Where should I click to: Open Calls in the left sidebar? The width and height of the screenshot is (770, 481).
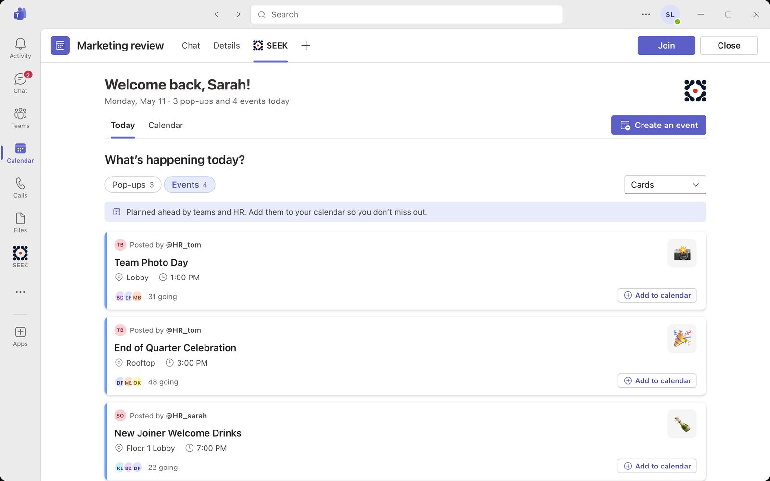20,188
